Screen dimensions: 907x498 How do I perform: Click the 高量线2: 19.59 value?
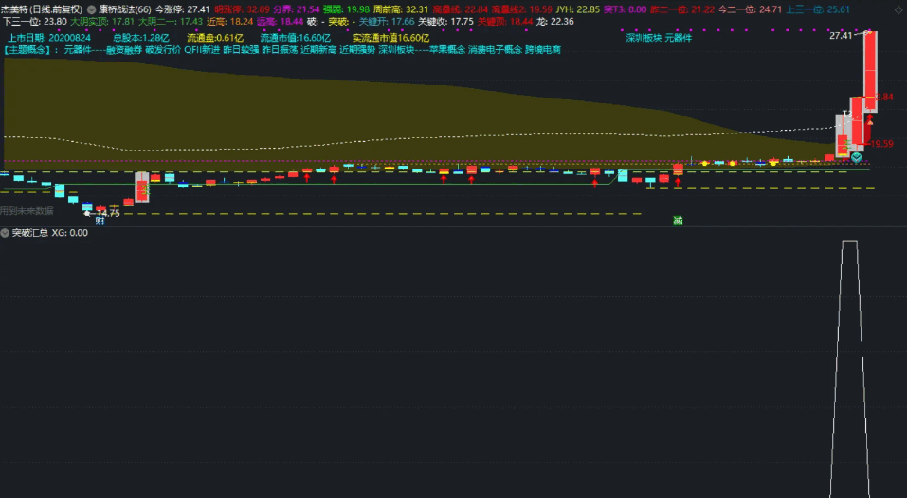tap(522, 9)
